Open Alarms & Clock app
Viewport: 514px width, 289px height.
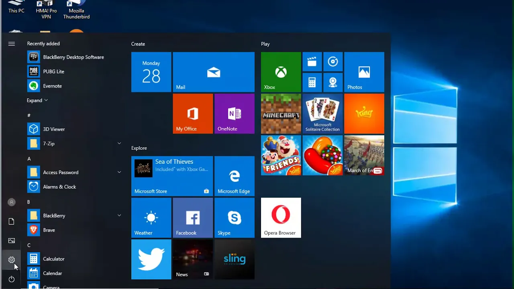(x=74, y=187)
